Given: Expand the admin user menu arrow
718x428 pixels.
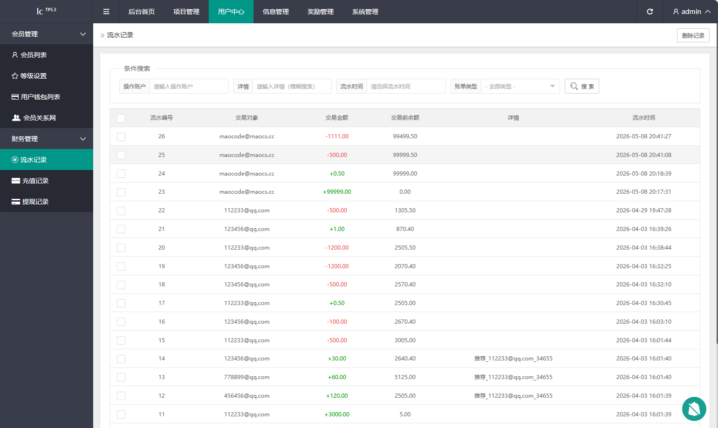Looking at the screenshot, I should point(708,12).
